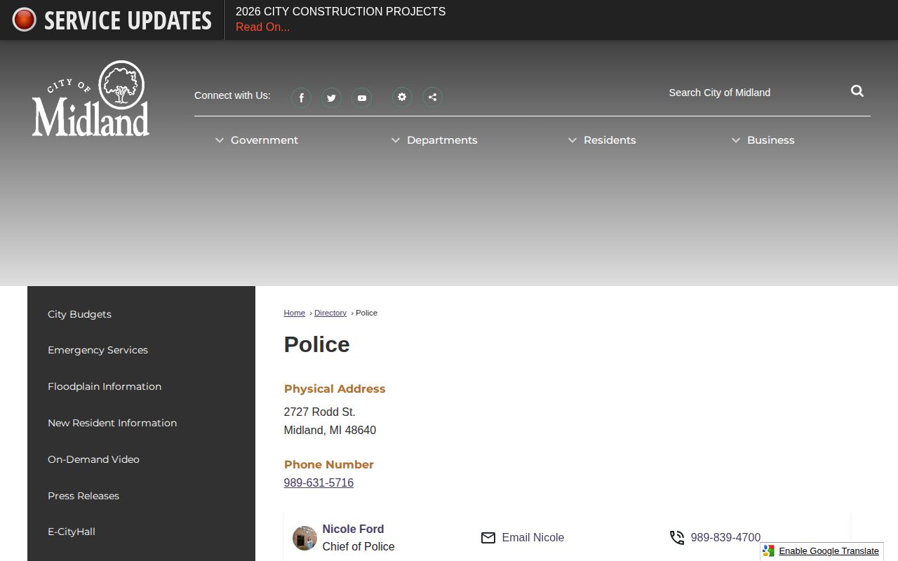Go to the Home breadcrumb link
This screenshot has width=898, height=561.
pos(295,313)
